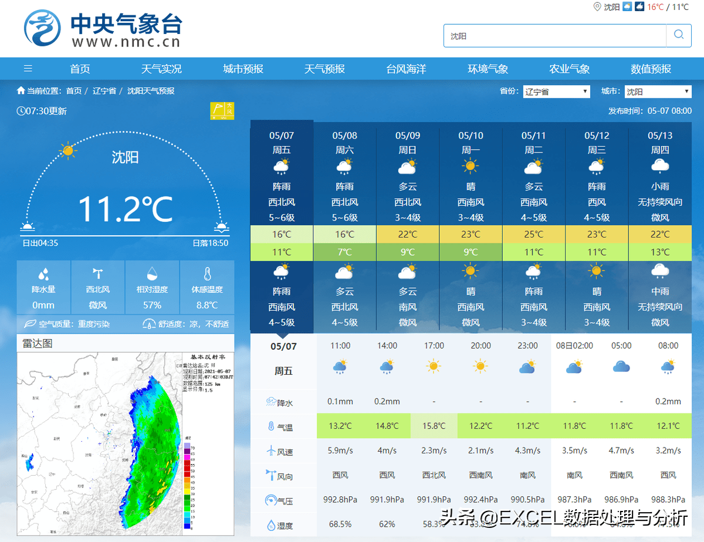Open the 天气预报 menu item
The image size is (704, 542).
(x=324, y=69)
